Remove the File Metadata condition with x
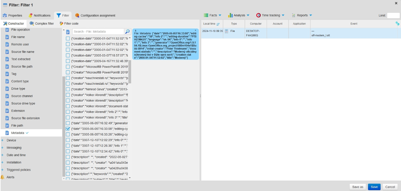 [195, 30]
